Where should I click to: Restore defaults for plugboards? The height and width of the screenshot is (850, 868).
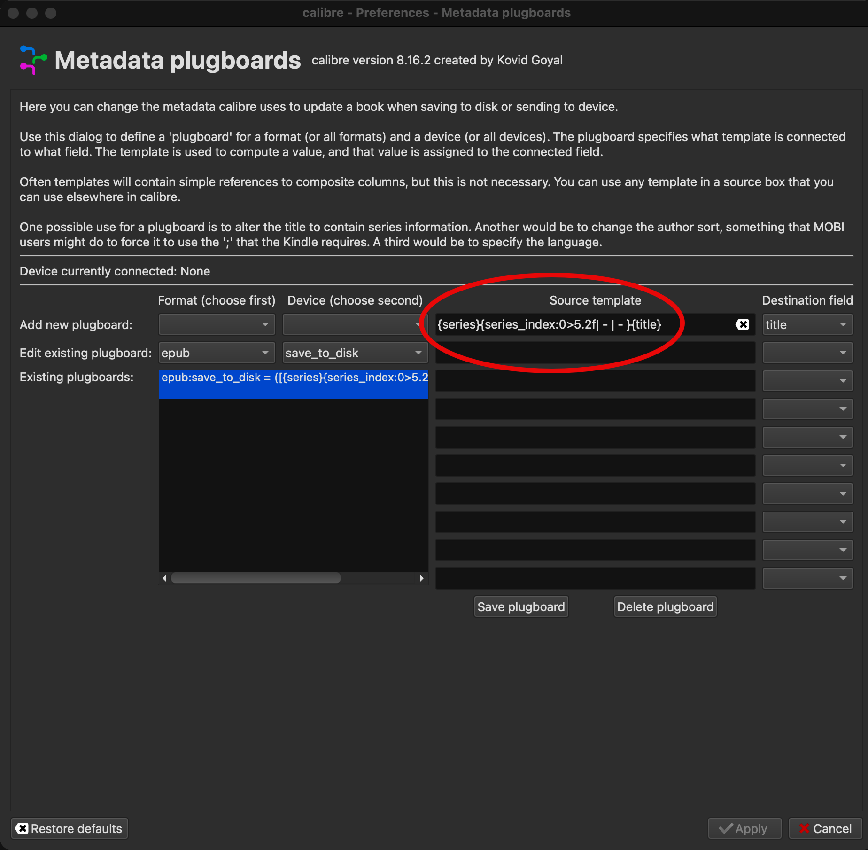coord(70,828)
